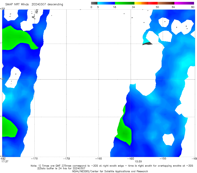Image resolution: width=197 pixels, height=173 pixels.
Task: Click the date label '20240307 descending'
Action: coord(47,5)
